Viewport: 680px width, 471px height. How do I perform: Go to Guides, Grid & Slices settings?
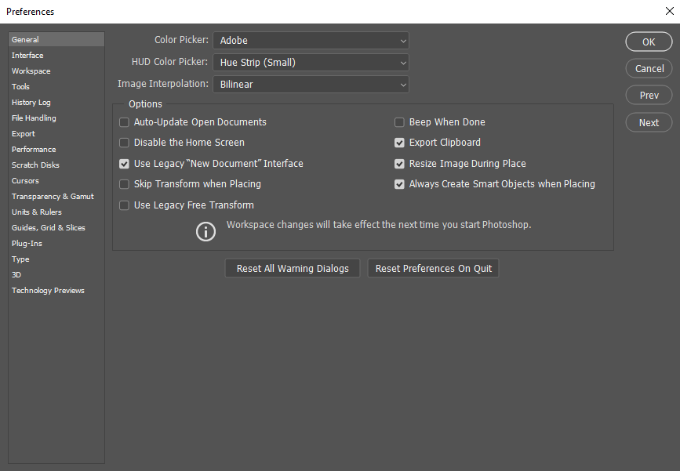49,228
